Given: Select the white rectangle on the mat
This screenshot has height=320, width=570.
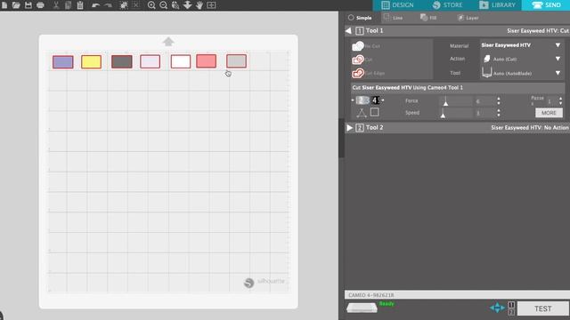Looking at the screenshot, I should click(181, 61).
